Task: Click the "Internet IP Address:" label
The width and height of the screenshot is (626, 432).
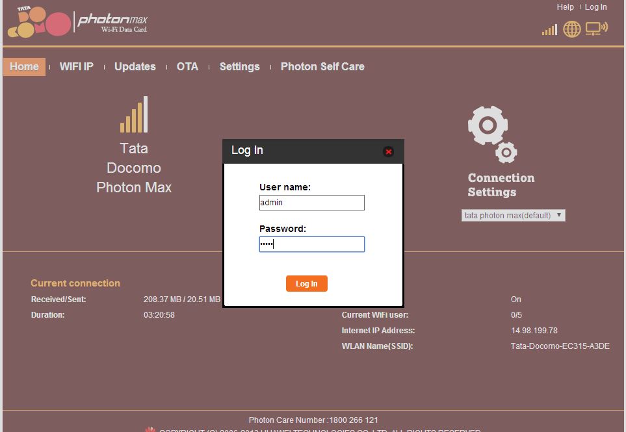Action: click(x=378, y=331)
